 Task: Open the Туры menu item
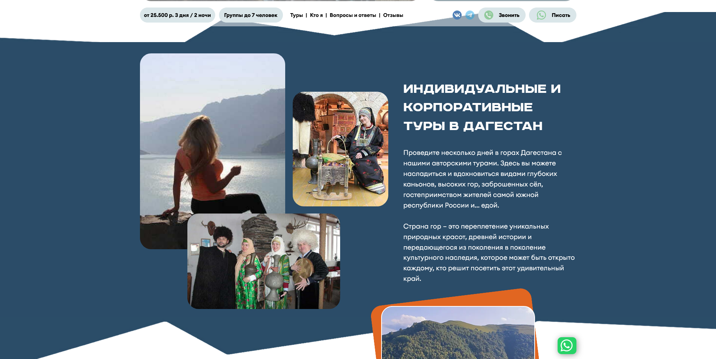point(296,15)
